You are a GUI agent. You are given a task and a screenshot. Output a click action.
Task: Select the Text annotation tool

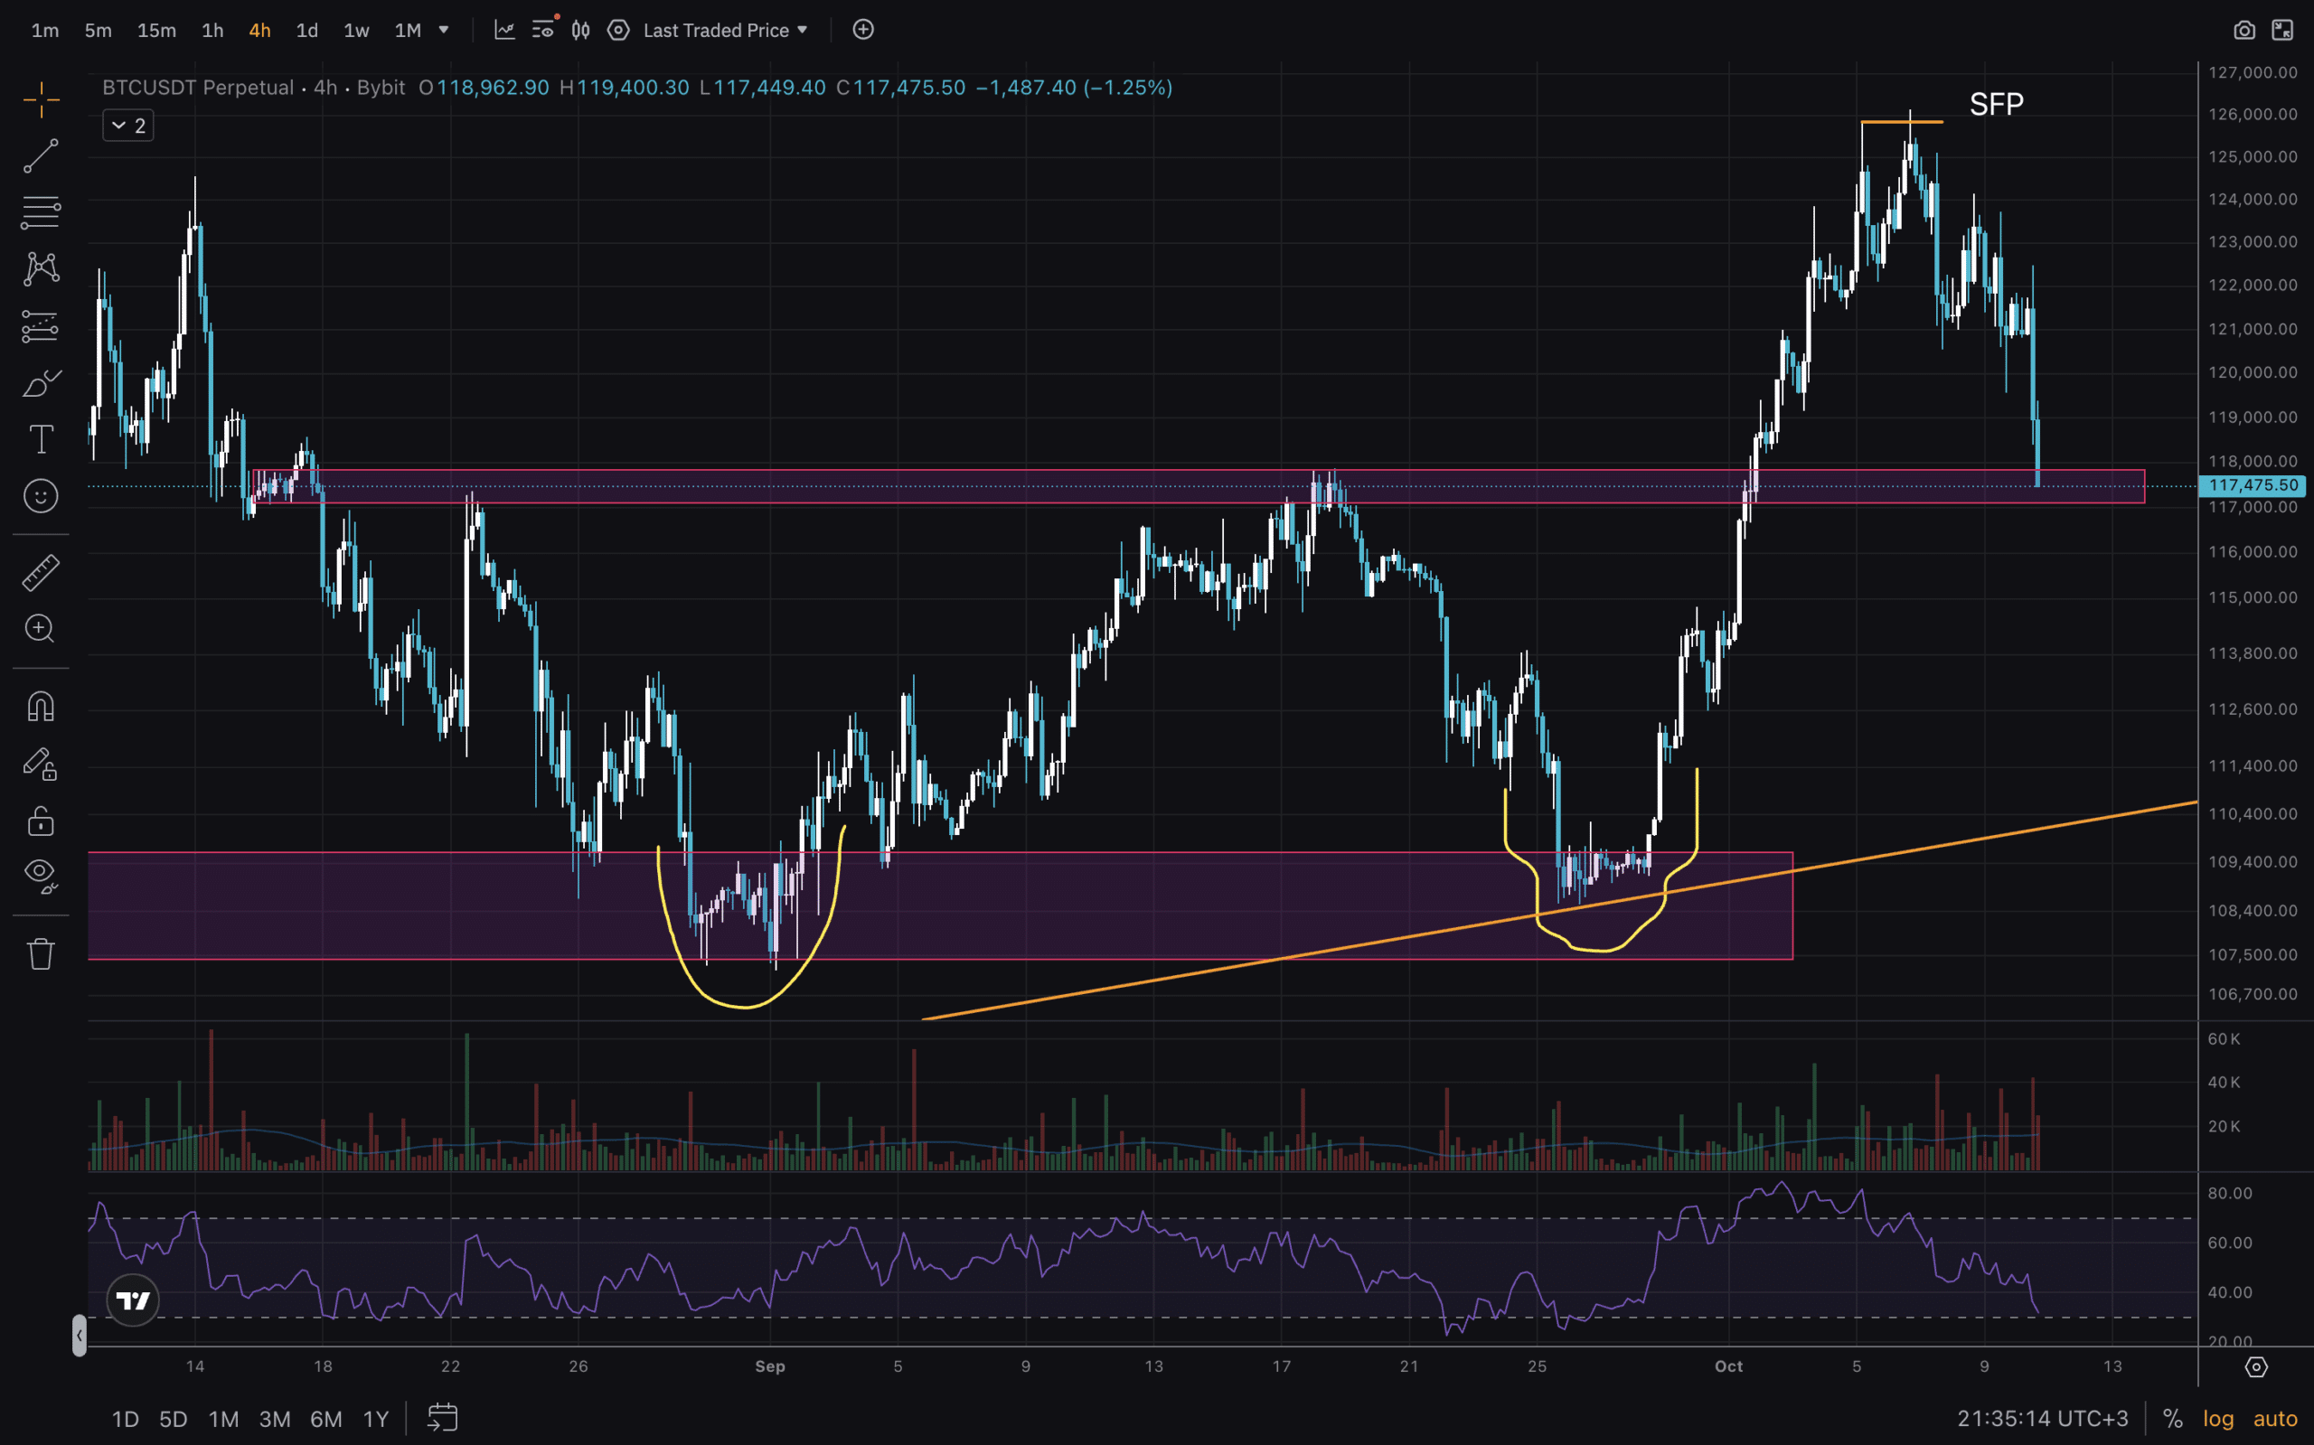click(40, 439)
